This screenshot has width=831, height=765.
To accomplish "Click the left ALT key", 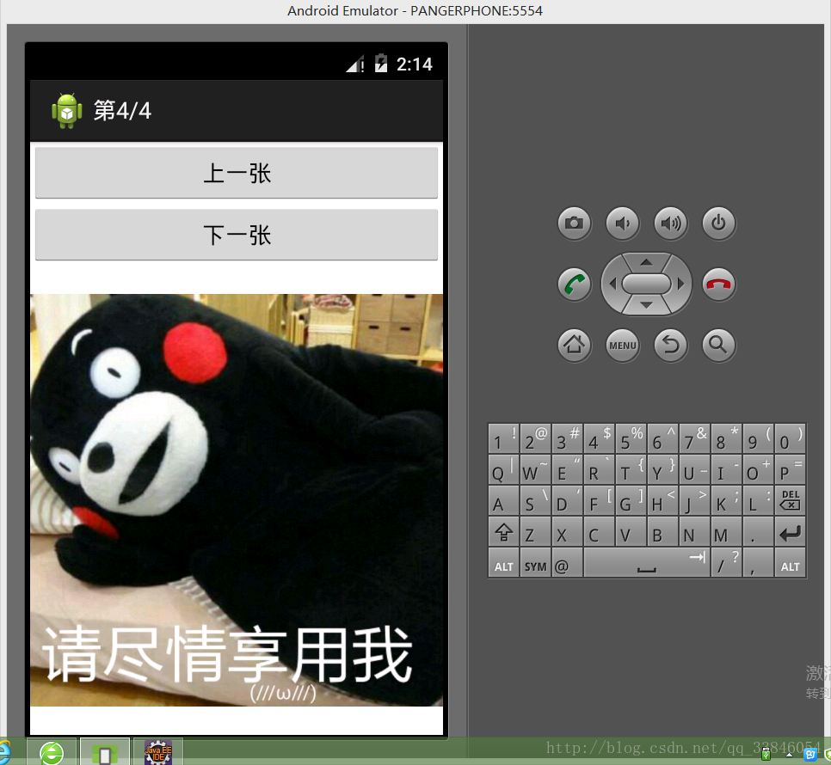I will click(503, 563).
